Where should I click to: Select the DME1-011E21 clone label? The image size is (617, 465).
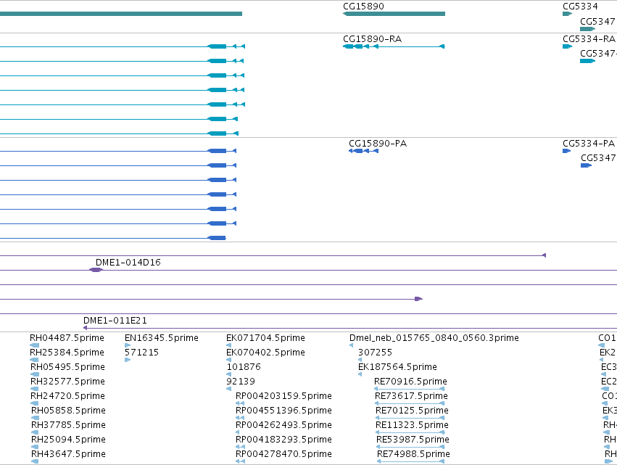[115, 321]
